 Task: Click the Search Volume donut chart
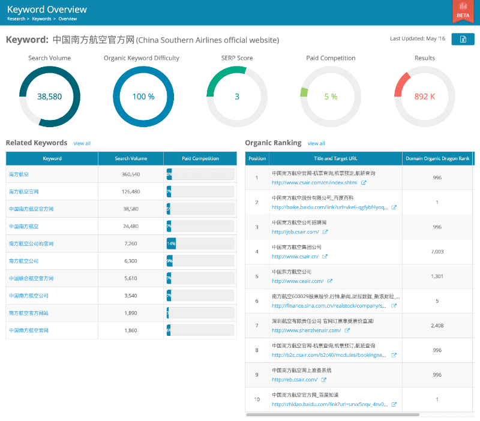49,96
